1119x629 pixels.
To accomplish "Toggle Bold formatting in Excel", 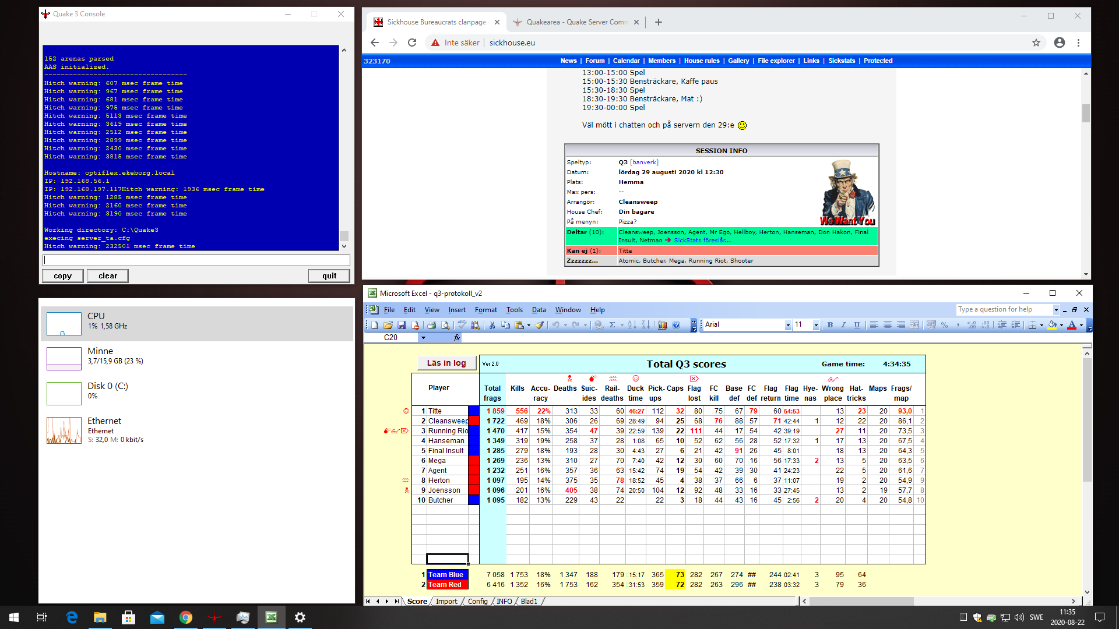I will click(830, 325).
